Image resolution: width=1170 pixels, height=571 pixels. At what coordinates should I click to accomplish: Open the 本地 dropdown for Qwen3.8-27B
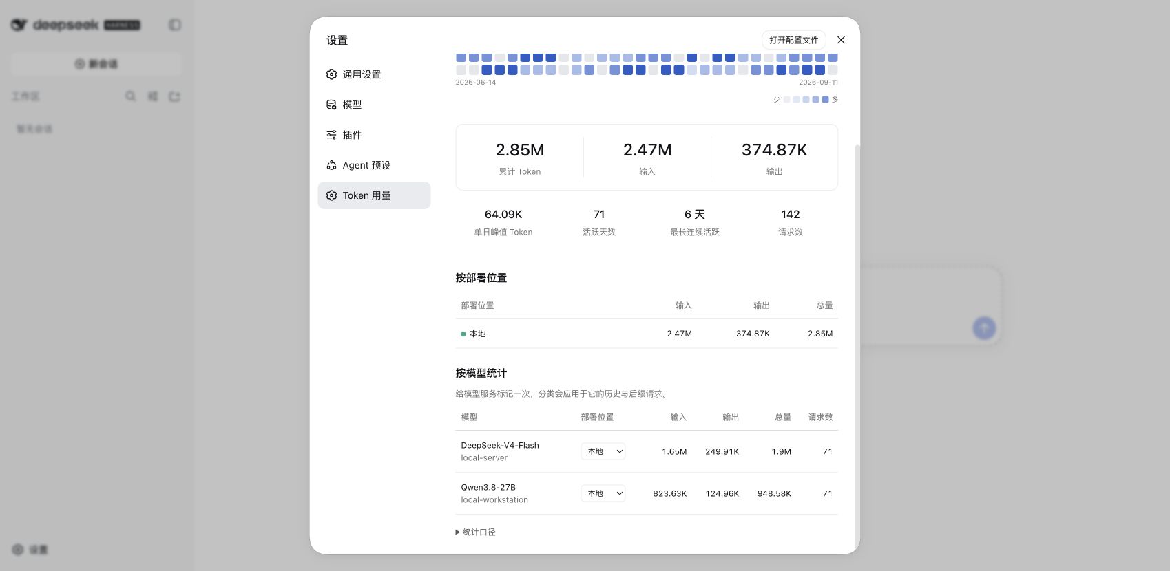click(x=603, y=493)
